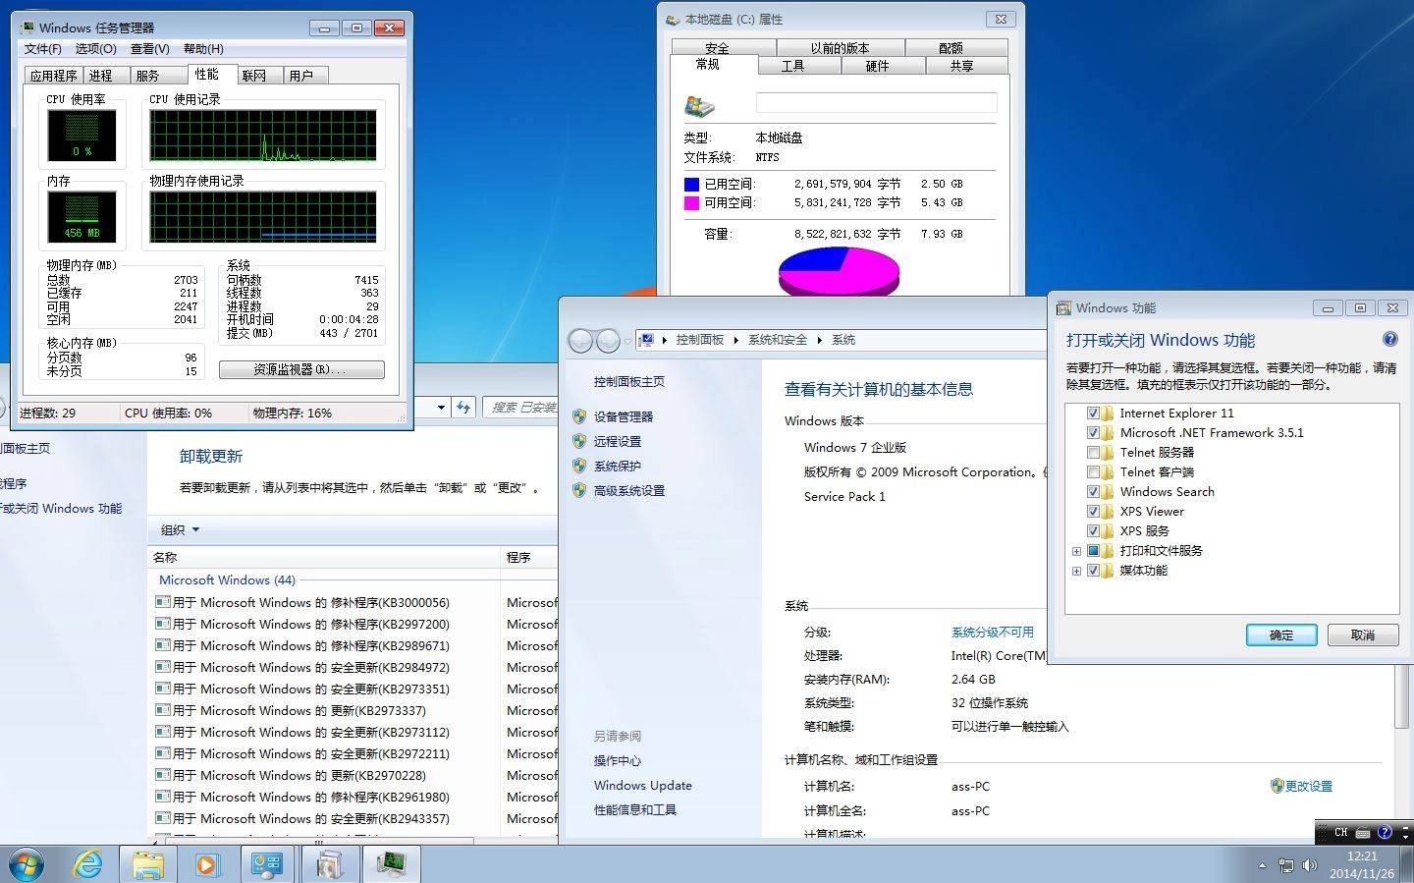Click keyboard icon in the language bar
This screenshot has width=1414, height=883.
(x=1363, y=832)
